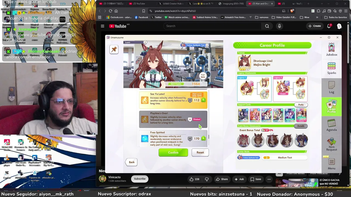
Task: Switch to the bilibili Creator Hub tab
Action: [x=171, y=4]
